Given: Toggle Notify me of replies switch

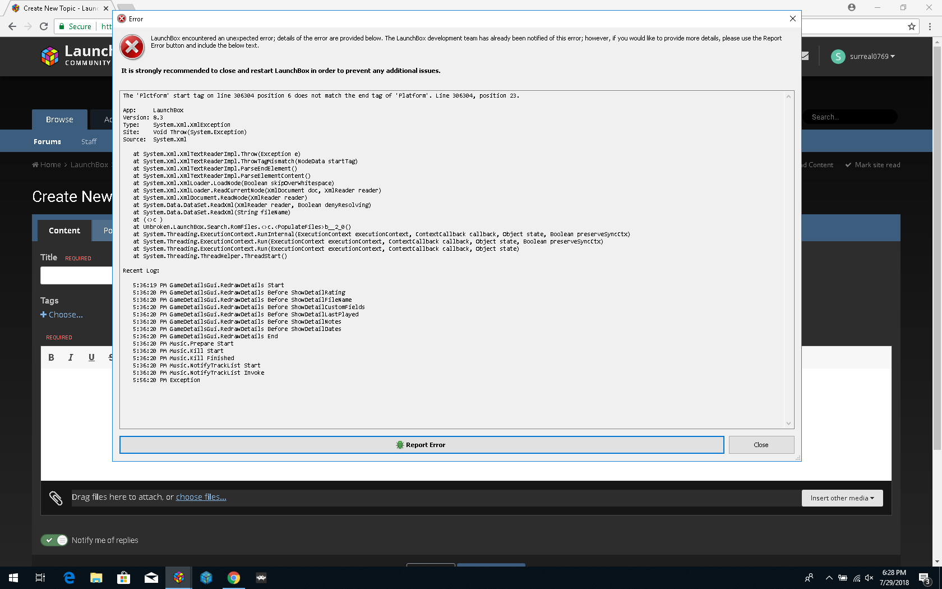Looking at the screenshot, I should tap(54, 540).
